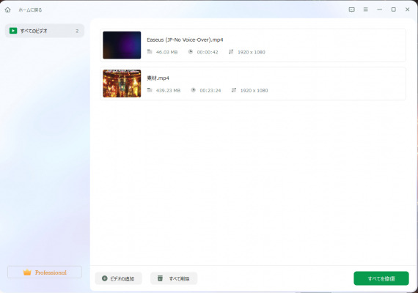This screenshot has width=418, height=293.
Task: Open Easeus (JP-No Voice-Over).mp4 thumbnail
Action: point(122,45)
